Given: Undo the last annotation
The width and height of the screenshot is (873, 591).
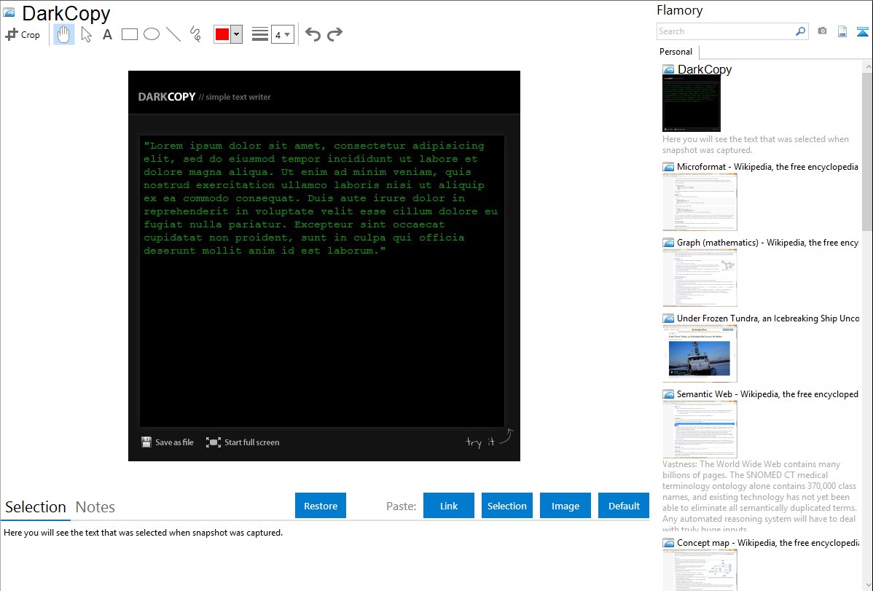Looking at the screenshot, I should [x=313, y=34].
